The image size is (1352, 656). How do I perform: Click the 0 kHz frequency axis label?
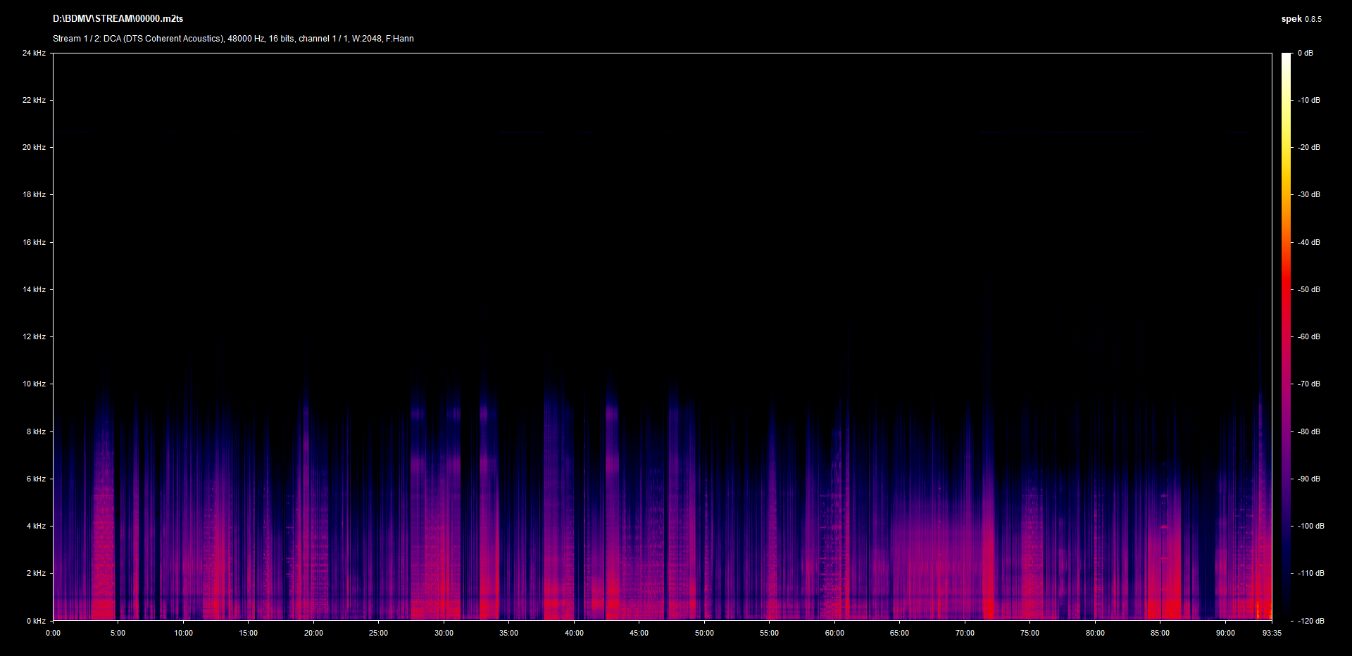pos(36,621)
